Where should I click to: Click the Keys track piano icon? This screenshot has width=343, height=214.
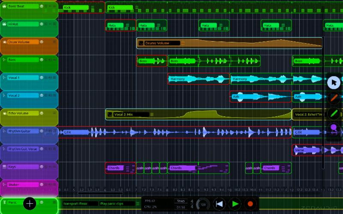tap(4, 166)
